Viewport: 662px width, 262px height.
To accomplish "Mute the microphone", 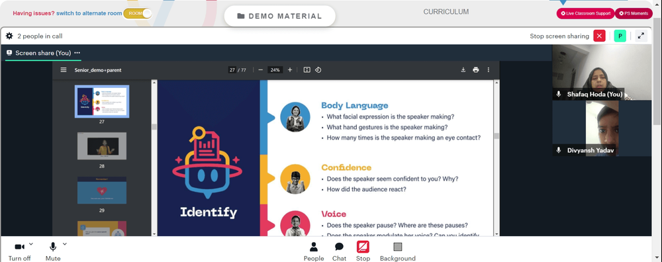I will 53,252.
